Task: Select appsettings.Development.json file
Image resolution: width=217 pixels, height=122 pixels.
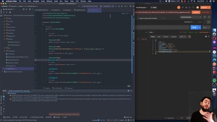Action: click(x=17, y=57)
